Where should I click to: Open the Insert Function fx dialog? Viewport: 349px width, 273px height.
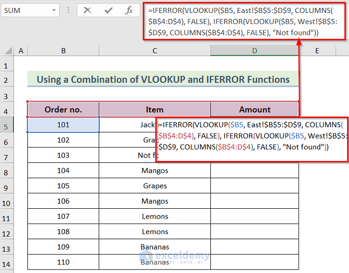tap(129, 10)
